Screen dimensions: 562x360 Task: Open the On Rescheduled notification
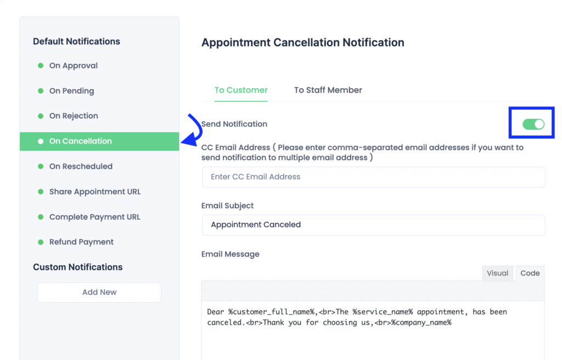point(81,167)
